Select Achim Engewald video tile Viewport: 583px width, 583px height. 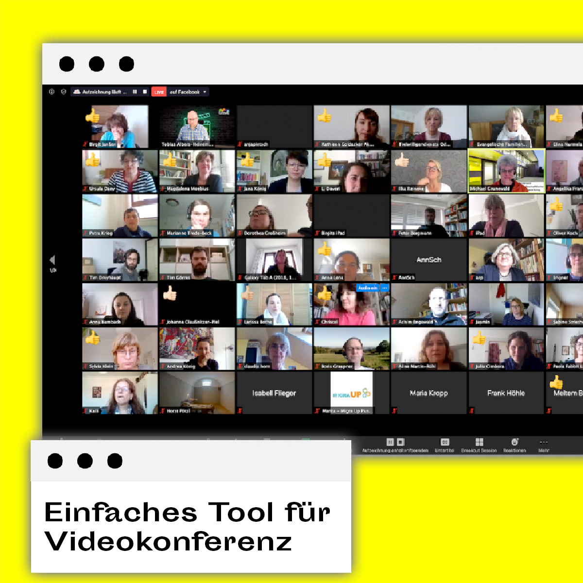click(429, 305)
